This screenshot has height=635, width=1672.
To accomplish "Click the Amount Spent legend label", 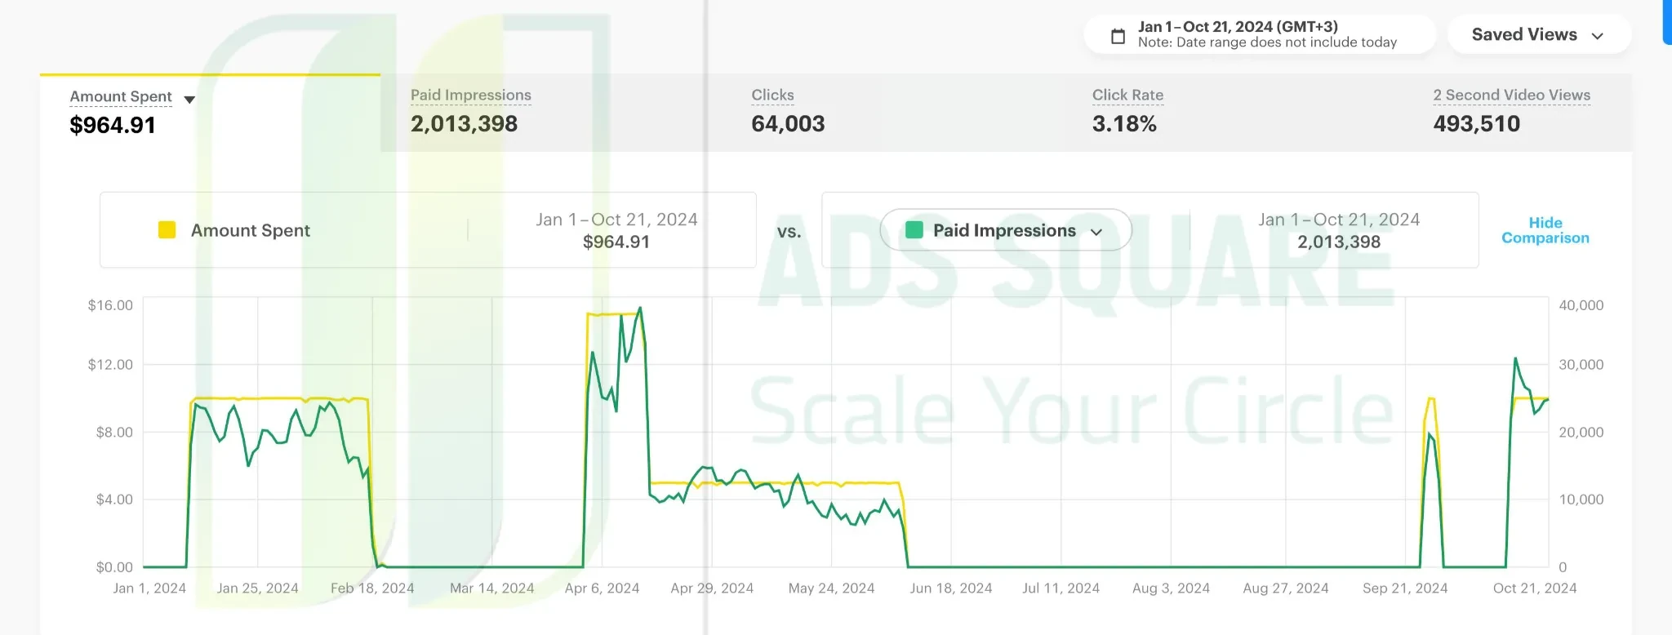I will pos(251,230).
